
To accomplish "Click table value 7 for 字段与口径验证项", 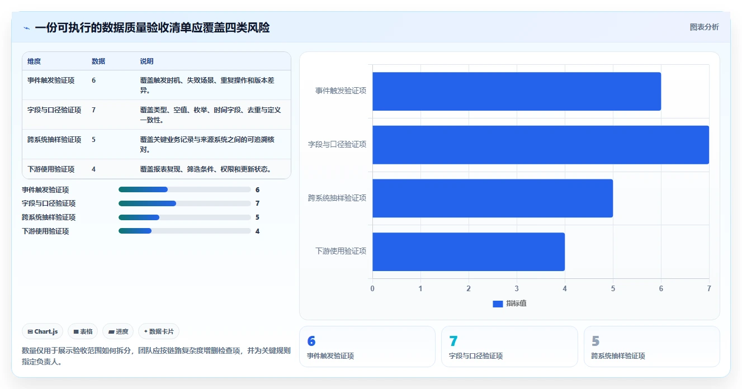I will click(94, 110).
